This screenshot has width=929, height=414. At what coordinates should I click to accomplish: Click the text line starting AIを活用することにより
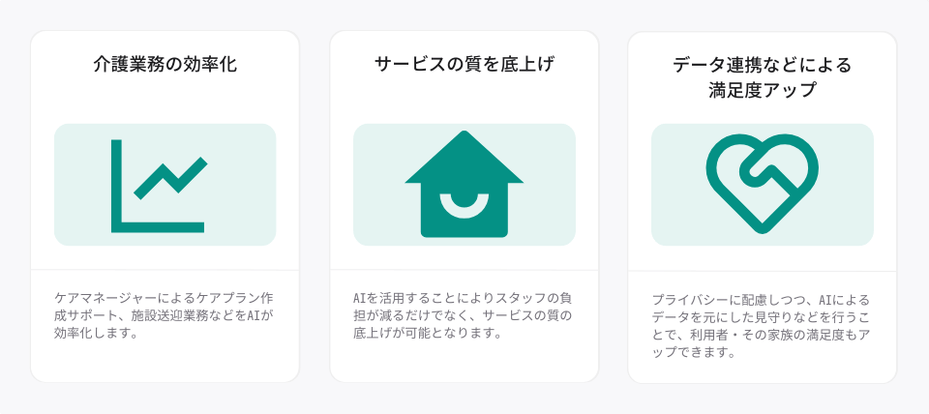pyautogui.click(x=463, y=297)
